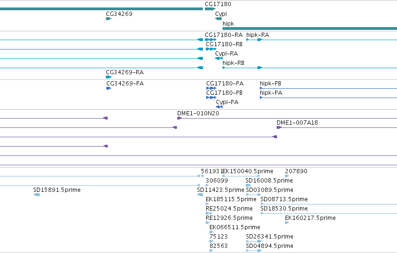Select the 561931 EST label
This screenshot has width=397, height=253.
click(212, 171)
